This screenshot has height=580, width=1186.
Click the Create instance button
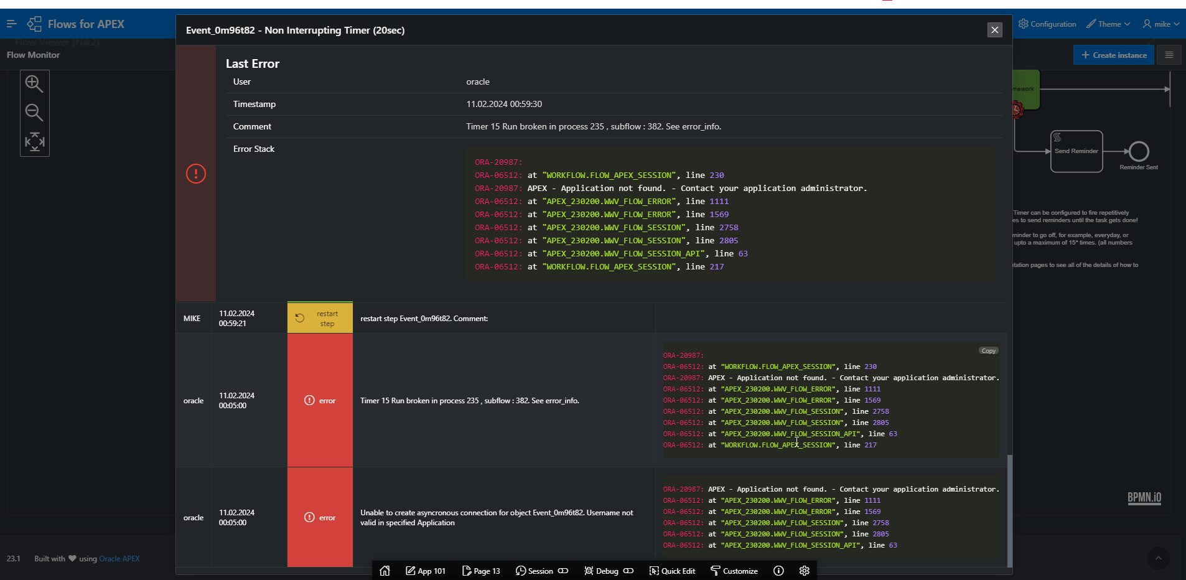[x=1113, y=55]
